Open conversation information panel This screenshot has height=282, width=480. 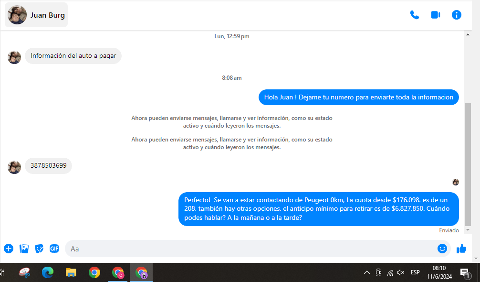(x=457, y=15)
